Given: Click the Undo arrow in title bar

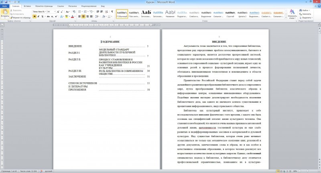Looking at the screenshot, I should pyautogui.click(x=10, y=2).
